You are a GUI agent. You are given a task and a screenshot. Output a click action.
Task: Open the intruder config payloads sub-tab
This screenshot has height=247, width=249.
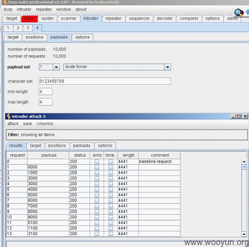click(59, 37)
